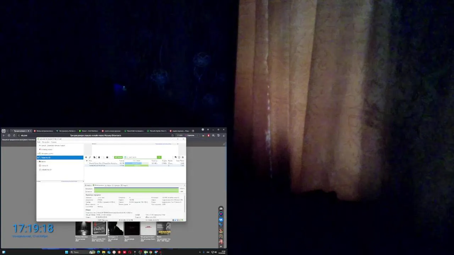This screenshot has height=255, width=454.
Task: Select Ленты (0) in the sidebar
Action: [x=44, y=165]
